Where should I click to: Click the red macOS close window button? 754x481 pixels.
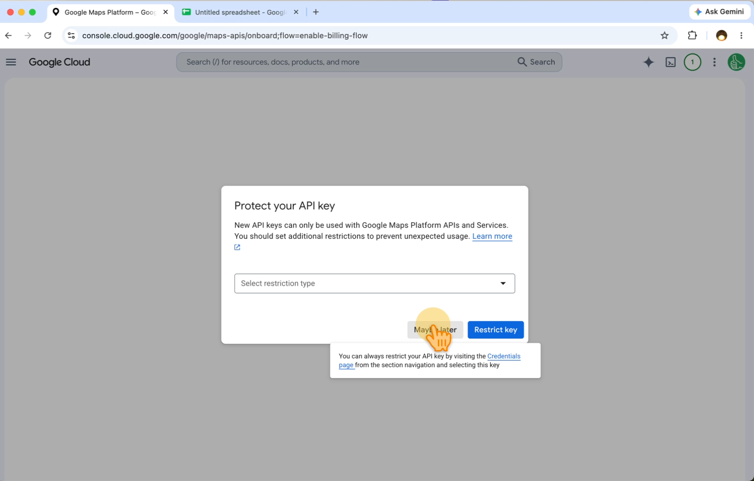pos(10,12)
